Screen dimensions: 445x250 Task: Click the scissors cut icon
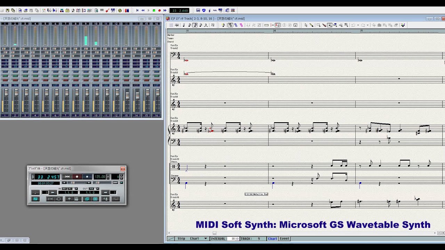[x=374, y=25]
